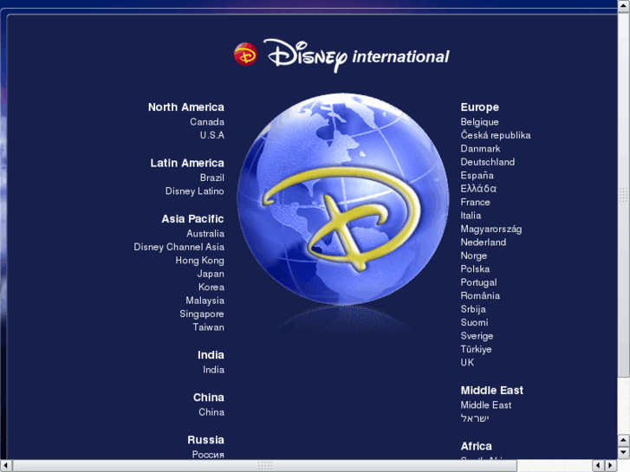
Task: Click the vertical scrollbar up arrow at top
Action: click(624, 6)
